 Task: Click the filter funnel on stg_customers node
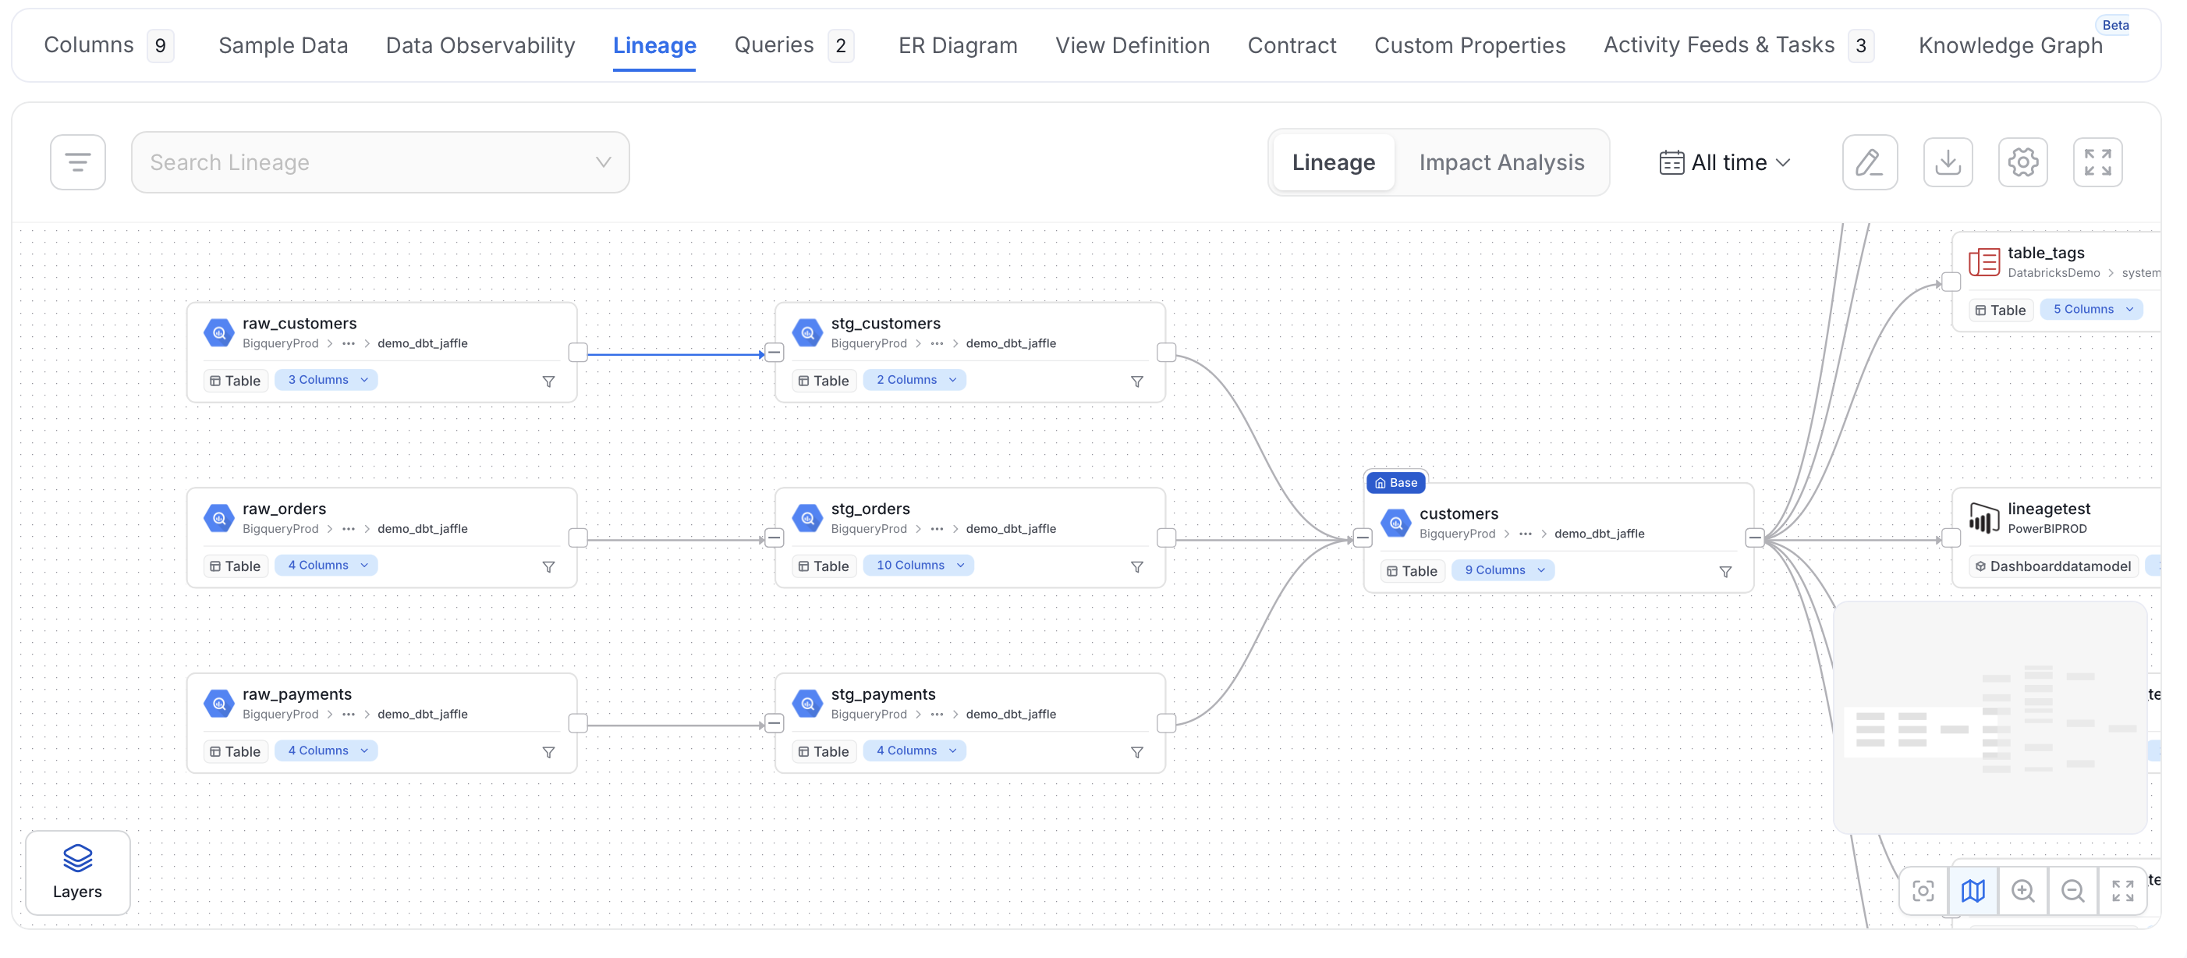(x=1137, y=381)
